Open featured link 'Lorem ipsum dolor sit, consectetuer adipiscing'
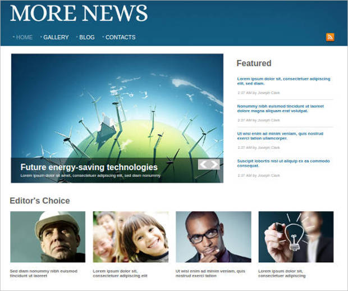 (x=283, y=81)
